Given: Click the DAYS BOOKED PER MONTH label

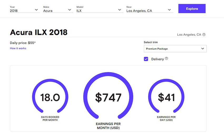Looking at the screenshot, I should coord(50,118).
